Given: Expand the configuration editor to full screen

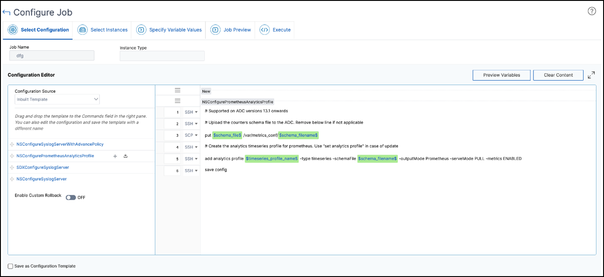Looking at the screenshot, I should 591,75.
